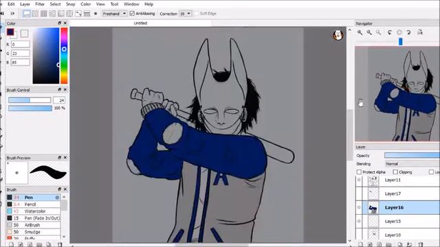
Task: Open the Edit menu
Action: point(11,4)
